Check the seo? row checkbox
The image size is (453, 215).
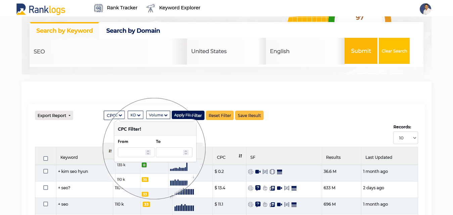point(46,188)
